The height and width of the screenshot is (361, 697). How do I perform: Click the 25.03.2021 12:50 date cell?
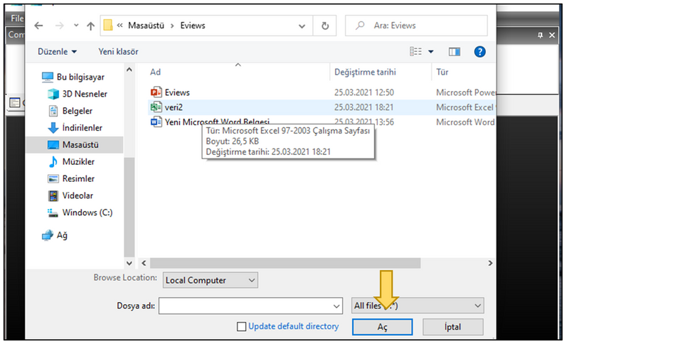pyautogui.click(x=364, y=92)
